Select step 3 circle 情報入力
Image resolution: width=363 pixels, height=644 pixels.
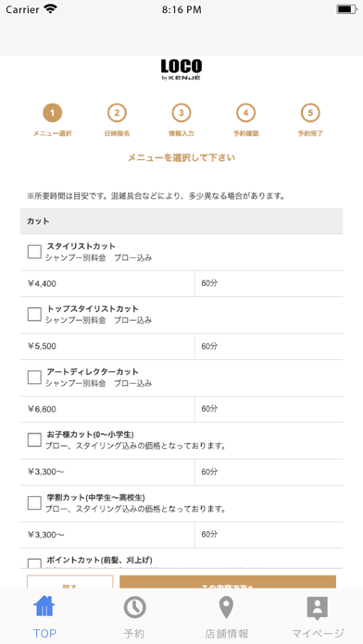click(x=181, y=113)
